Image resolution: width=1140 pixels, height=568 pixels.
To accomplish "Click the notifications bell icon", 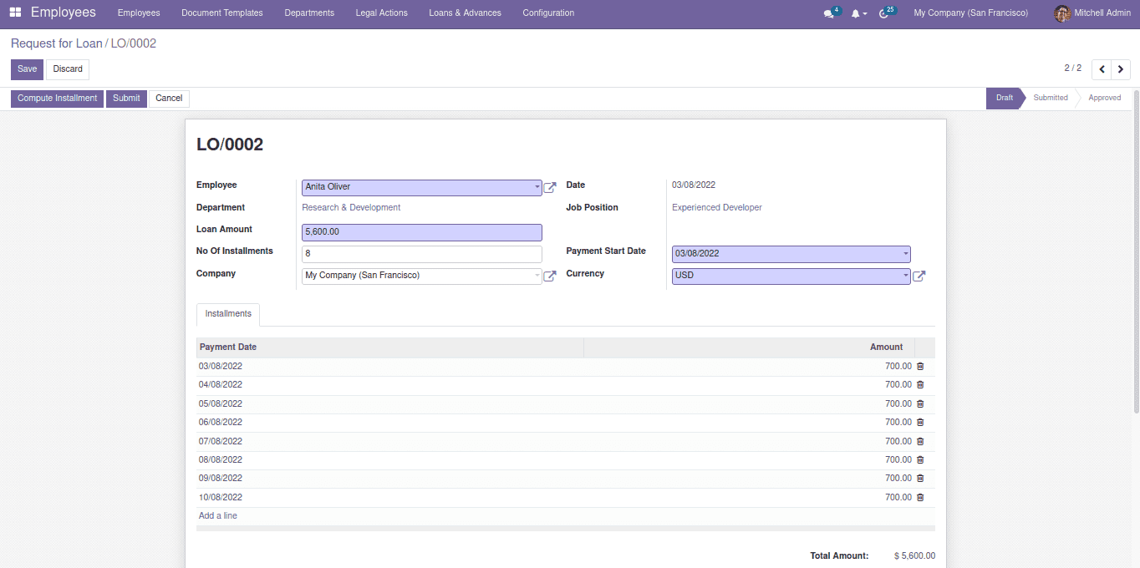I will tap(856, 13).
